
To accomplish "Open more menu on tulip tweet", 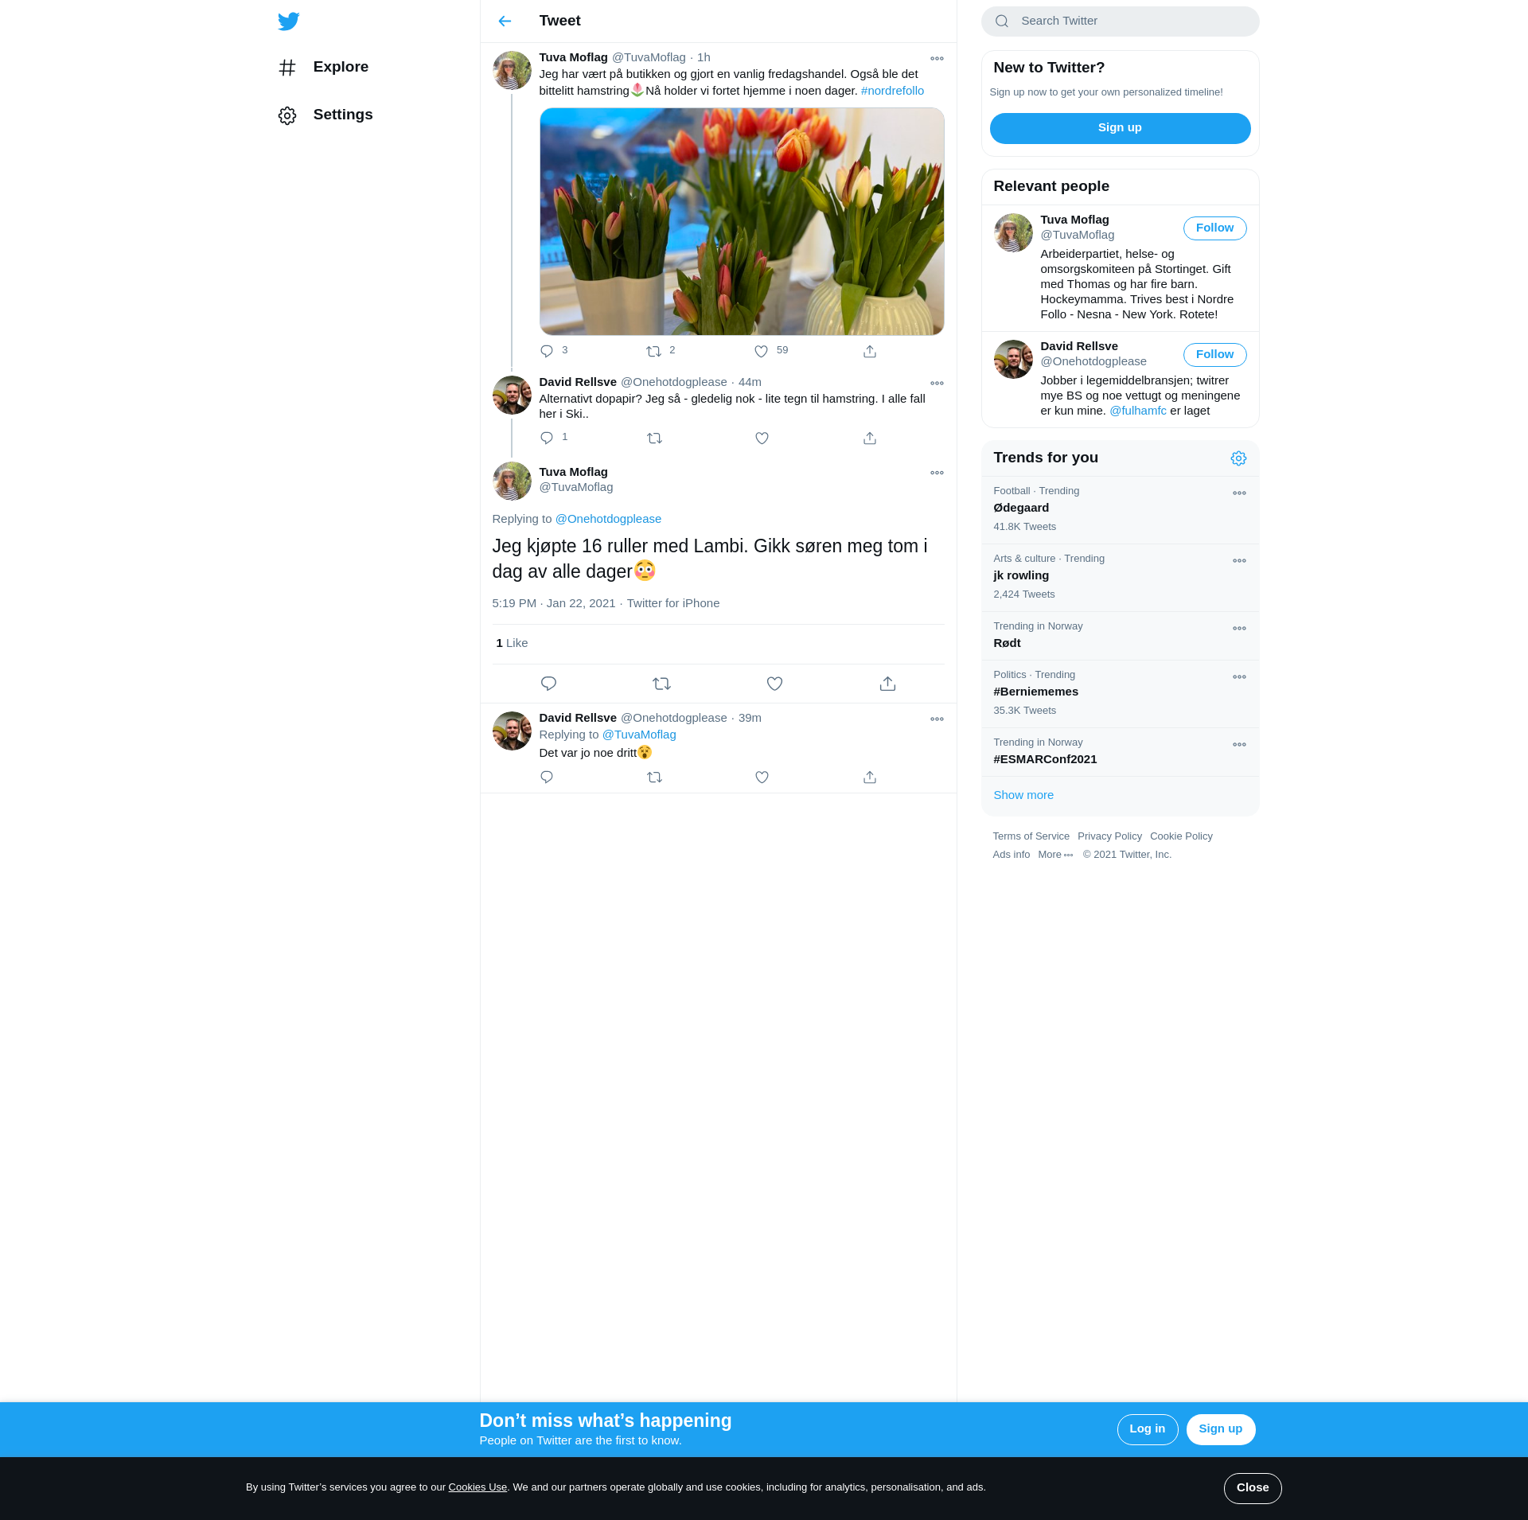I will click(x=937, y=59).
